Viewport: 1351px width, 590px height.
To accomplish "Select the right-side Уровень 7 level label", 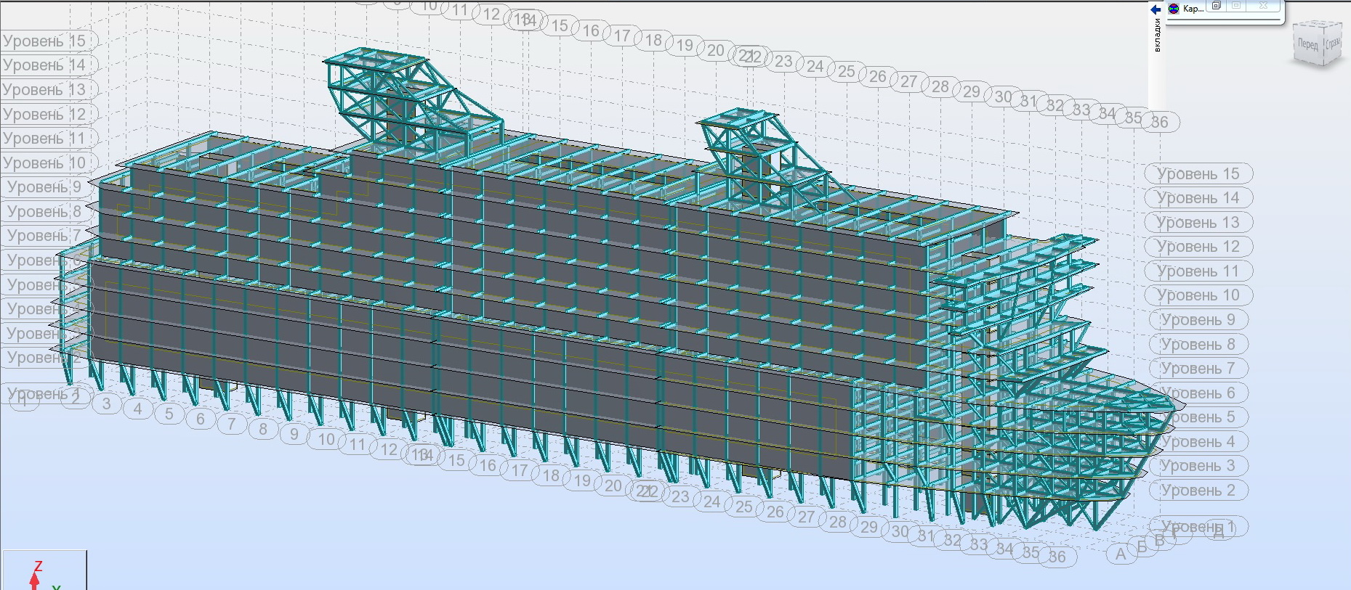I will tap(1198, 368).
